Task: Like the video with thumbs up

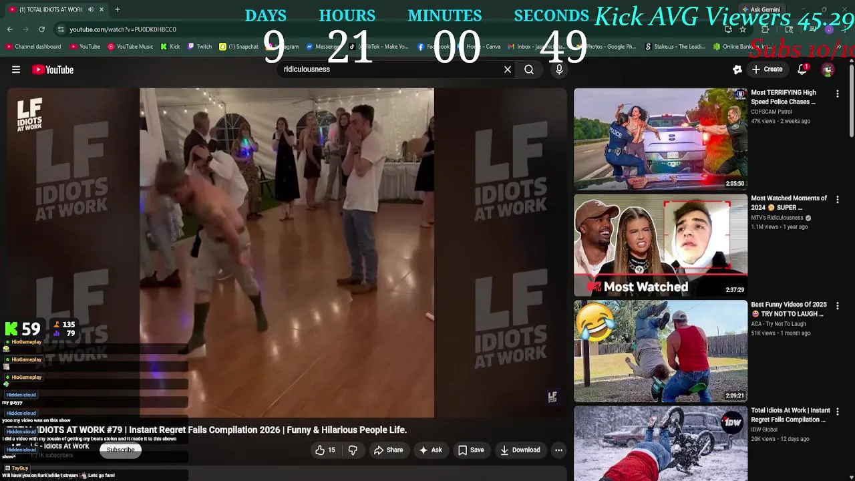Action: pos(325,450)
